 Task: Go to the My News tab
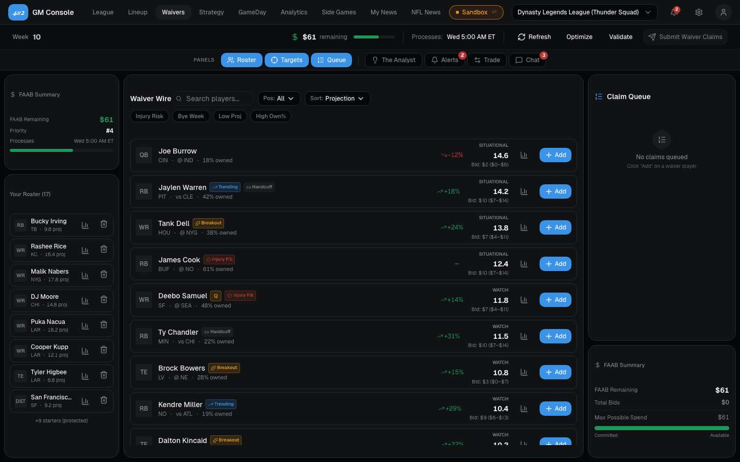(x=384, y=12)
